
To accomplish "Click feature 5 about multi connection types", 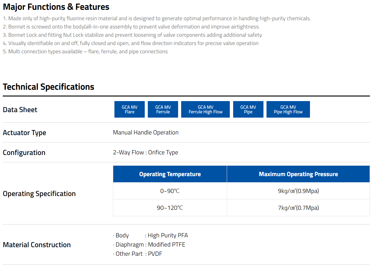I will (85, 51).
